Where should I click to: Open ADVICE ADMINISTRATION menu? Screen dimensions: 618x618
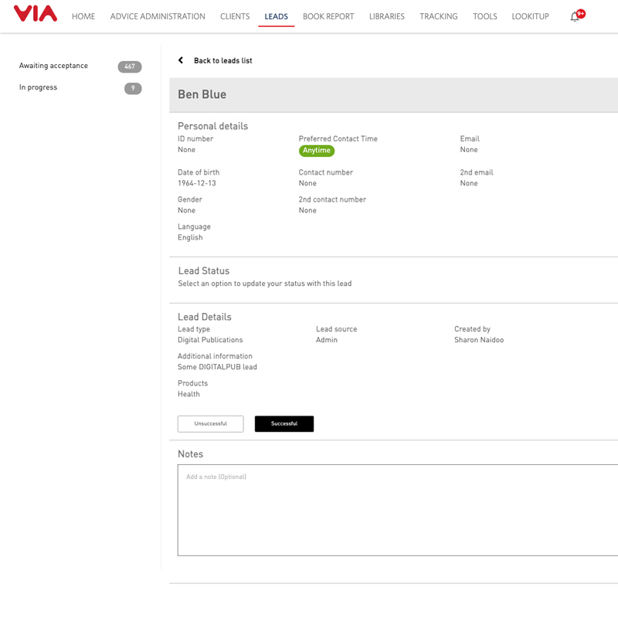tap(158, 16)
